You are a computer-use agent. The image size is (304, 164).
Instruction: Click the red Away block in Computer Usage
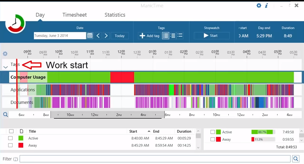click(x=122, y=77)
